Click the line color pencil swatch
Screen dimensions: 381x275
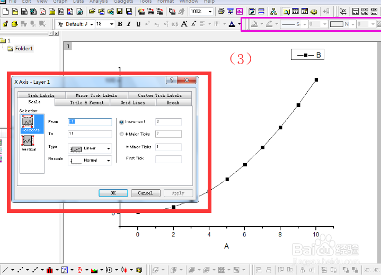coord(269,24)
